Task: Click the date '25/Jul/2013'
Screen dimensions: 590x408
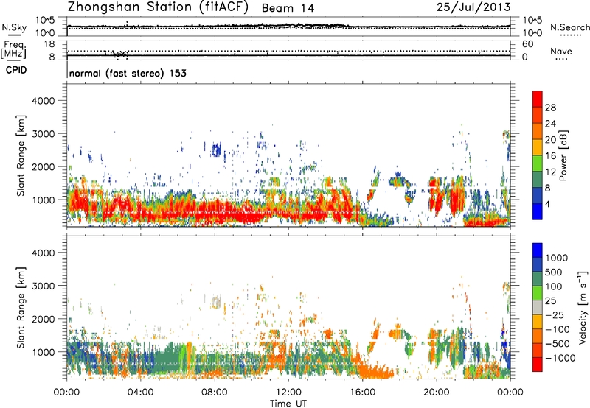Action: click(473, 7)
